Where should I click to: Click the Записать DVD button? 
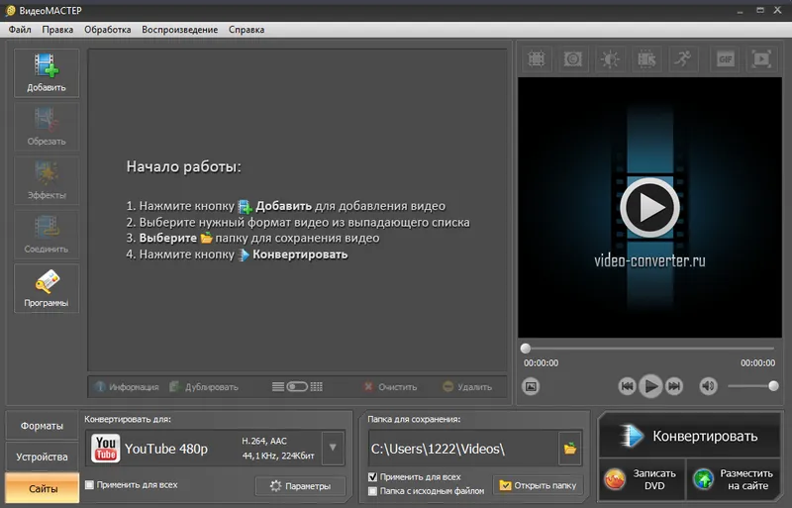click(x=643, y=479)
